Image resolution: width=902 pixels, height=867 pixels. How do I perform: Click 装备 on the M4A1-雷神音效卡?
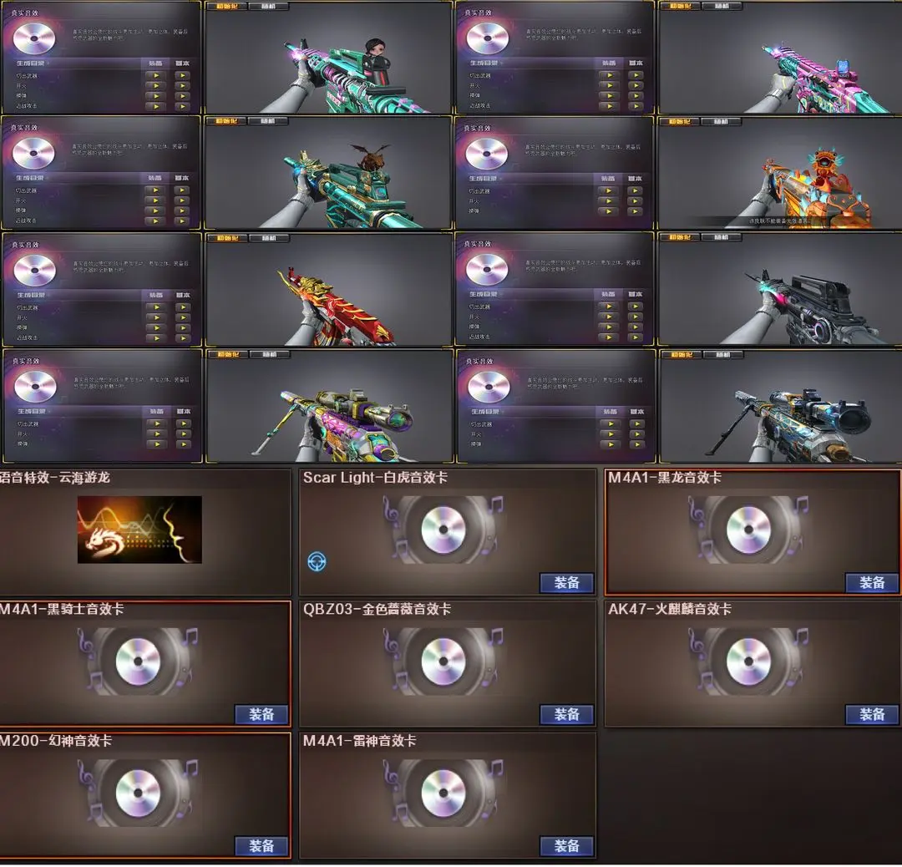(566, 846)
